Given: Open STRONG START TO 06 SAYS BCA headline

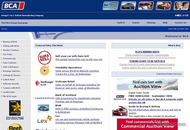Looking at the screenshot, I should [x=147, y=61].
